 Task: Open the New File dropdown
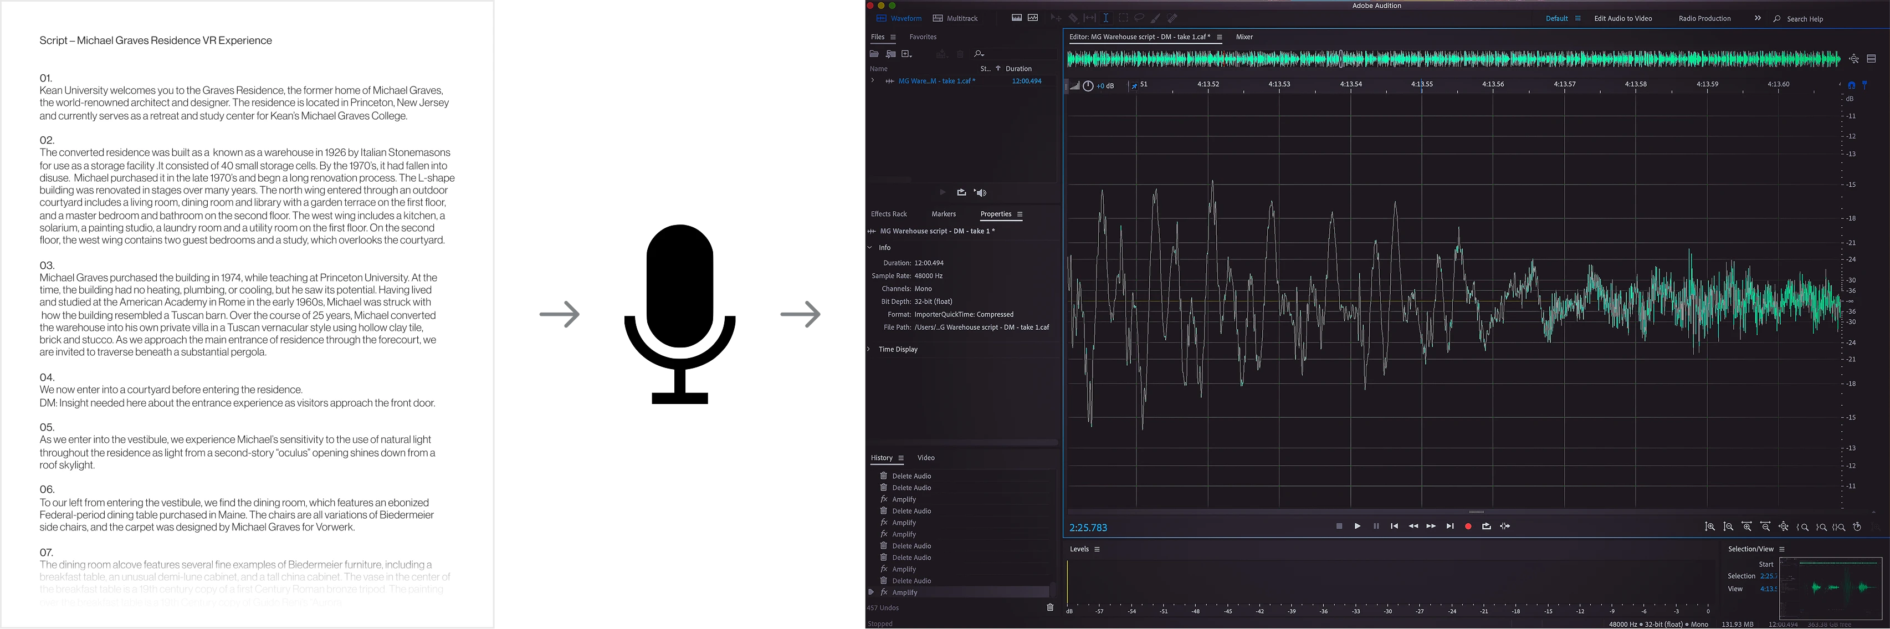pos(907,54)
